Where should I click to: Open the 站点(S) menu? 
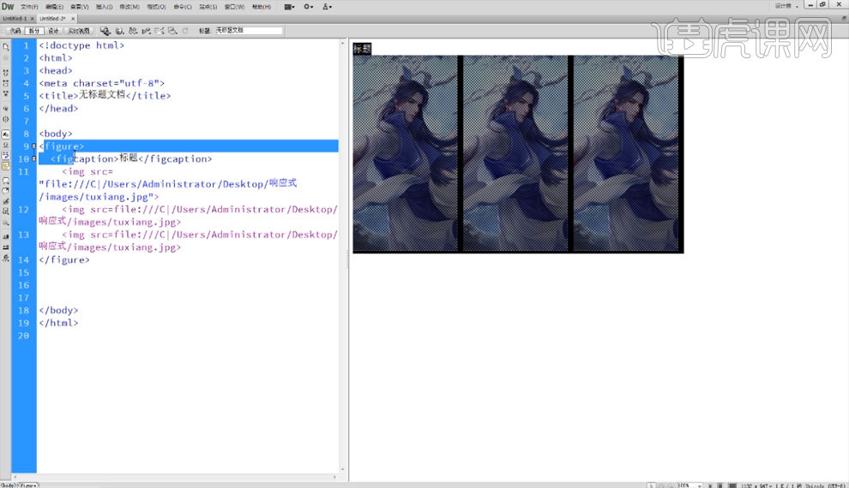coord(208,7)
